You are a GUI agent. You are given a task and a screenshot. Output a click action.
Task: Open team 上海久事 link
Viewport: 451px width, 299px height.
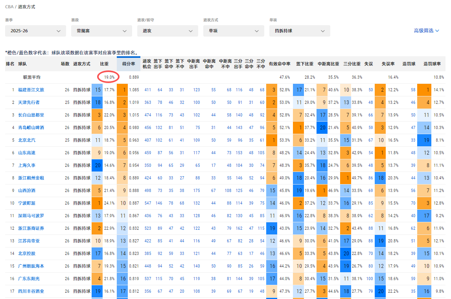click(27, 166)
